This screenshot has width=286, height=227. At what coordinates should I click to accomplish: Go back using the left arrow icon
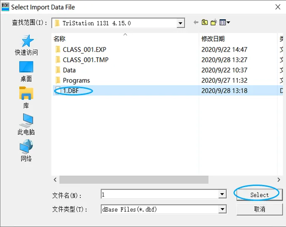coord(196,23)
